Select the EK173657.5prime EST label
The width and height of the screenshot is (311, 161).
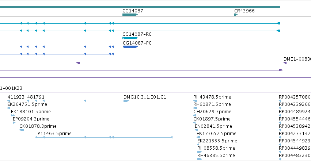216,134
